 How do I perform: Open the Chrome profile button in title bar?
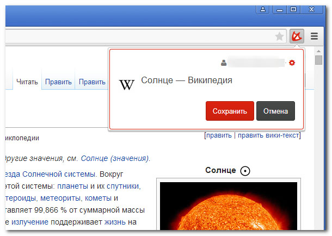(x=263, y=10)
